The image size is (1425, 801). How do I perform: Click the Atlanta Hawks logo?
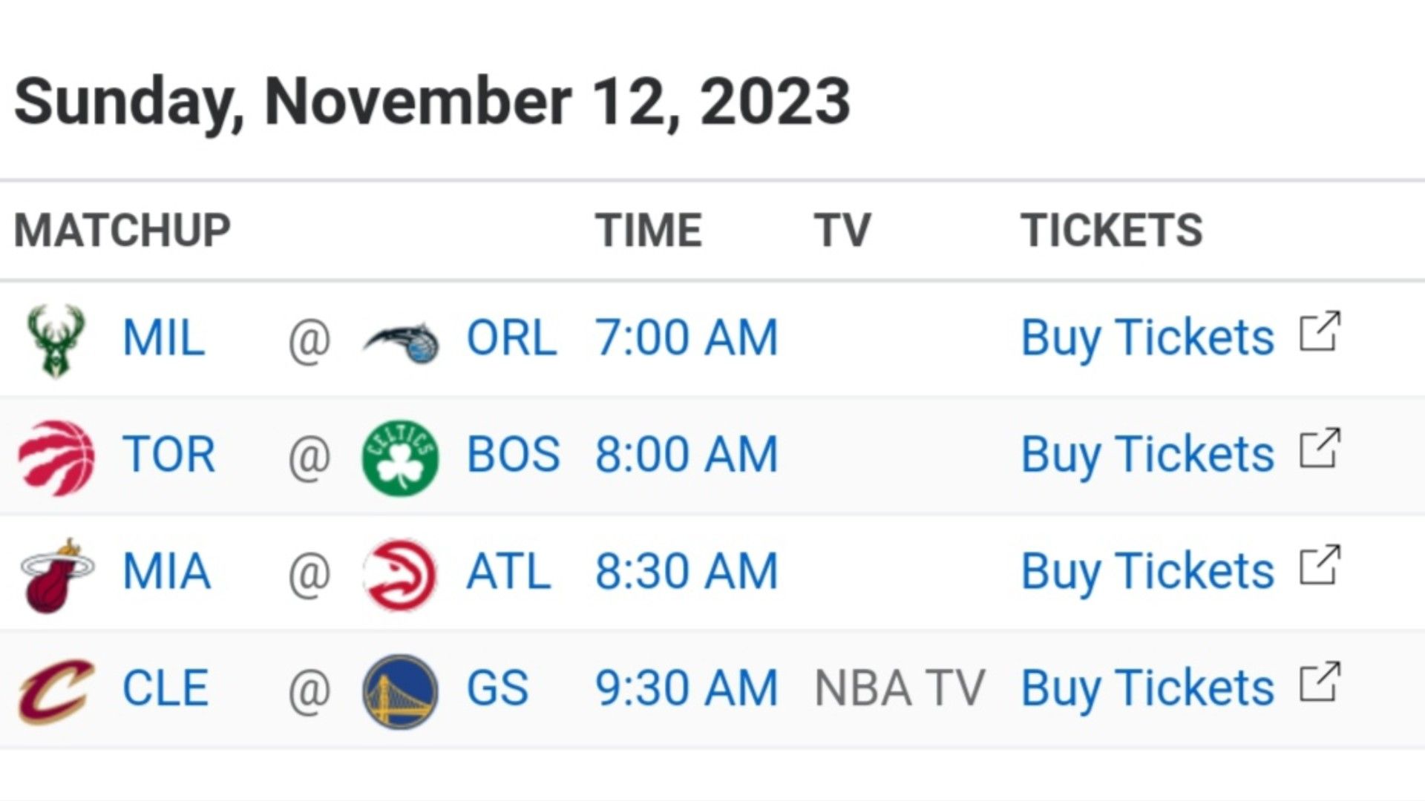(x=400, y=575)
